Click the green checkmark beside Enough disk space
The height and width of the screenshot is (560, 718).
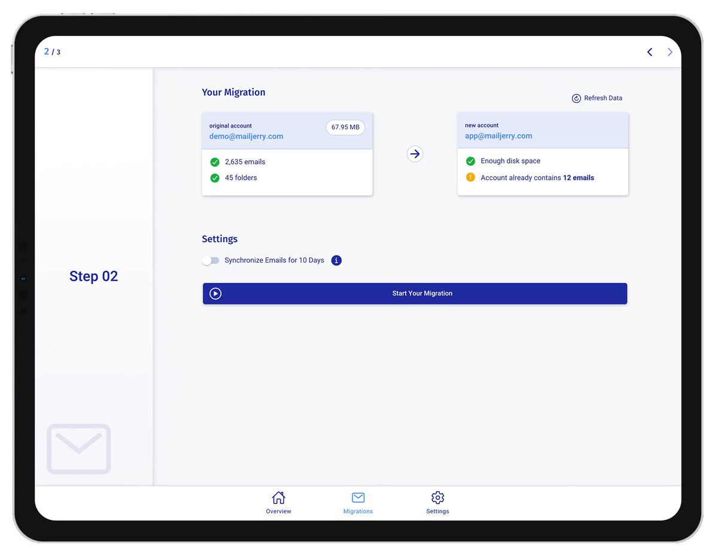coord(470,161)
